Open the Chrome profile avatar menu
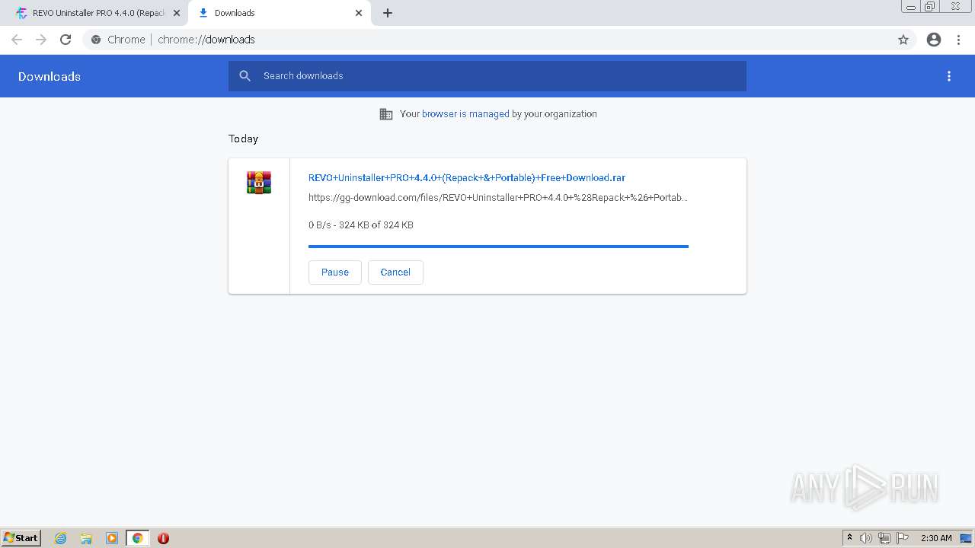Screen dimensions: 975x548 [x=934, y=40]
